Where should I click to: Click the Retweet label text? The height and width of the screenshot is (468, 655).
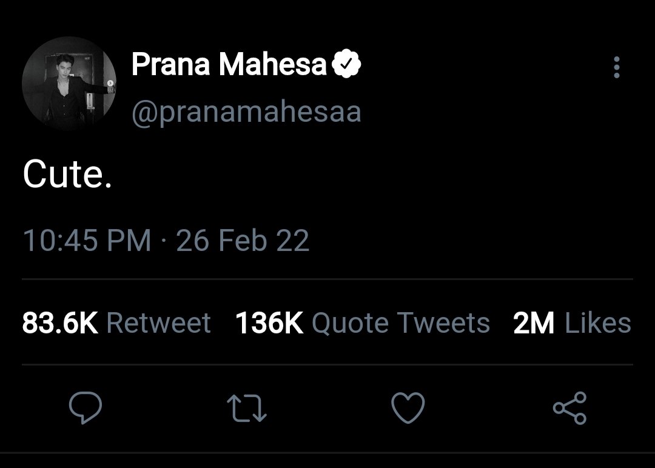[159, 323]
